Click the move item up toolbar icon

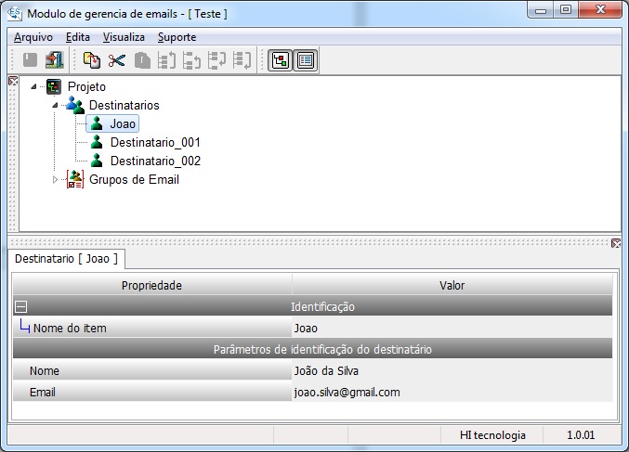tap(167, 60)
